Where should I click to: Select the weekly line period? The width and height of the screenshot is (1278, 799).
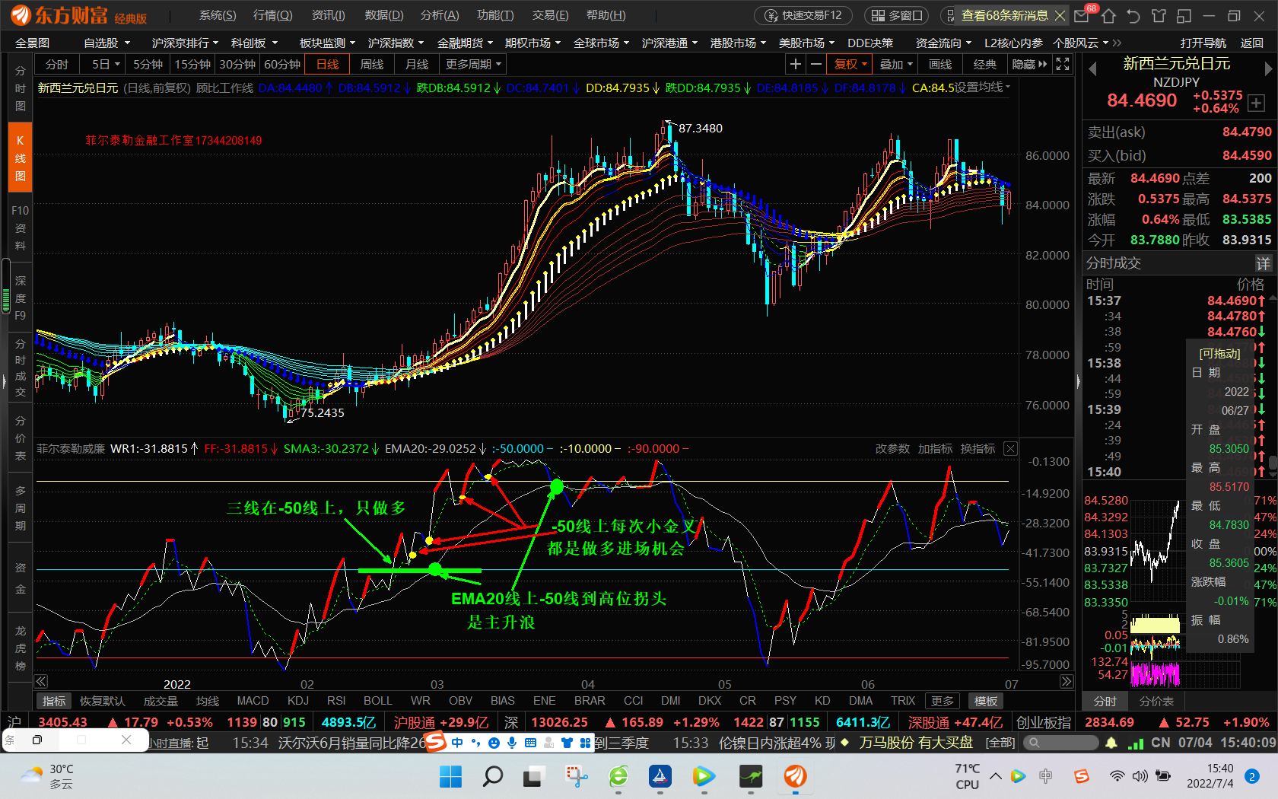(x=371, y=65)
